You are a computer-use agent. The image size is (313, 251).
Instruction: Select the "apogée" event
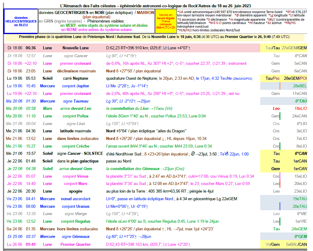(75, 191)
